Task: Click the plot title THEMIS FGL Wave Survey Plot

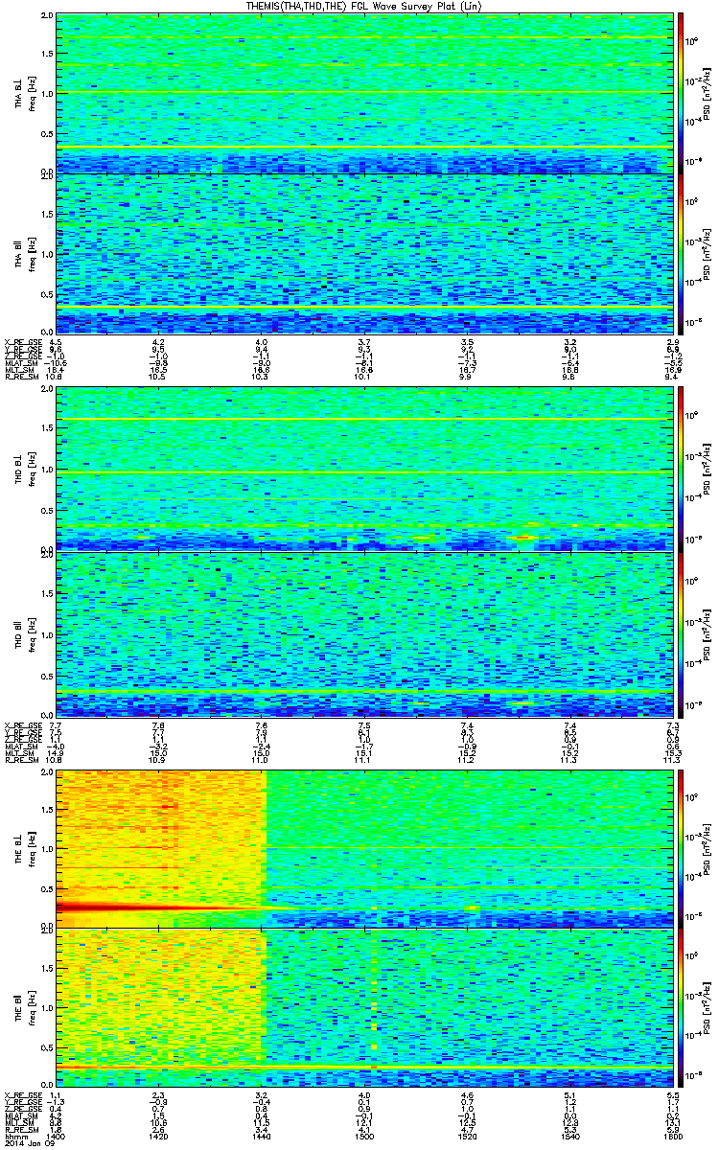Action: click(363, 6)
